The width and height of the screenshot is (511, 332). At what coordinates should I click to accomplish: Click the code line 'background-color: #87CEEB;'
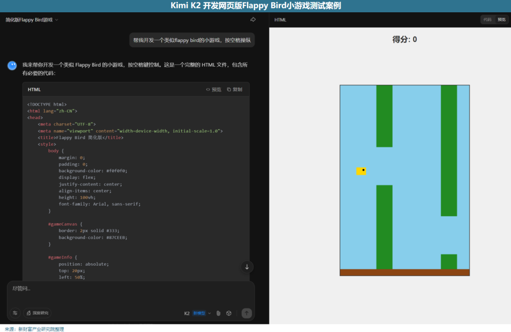pyautogui.click(x=93, y=237)
